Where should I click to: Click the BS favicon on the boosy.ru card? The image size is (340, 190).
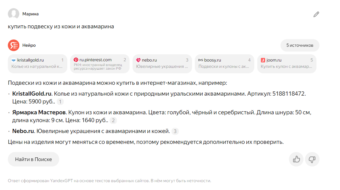[200, 60]
